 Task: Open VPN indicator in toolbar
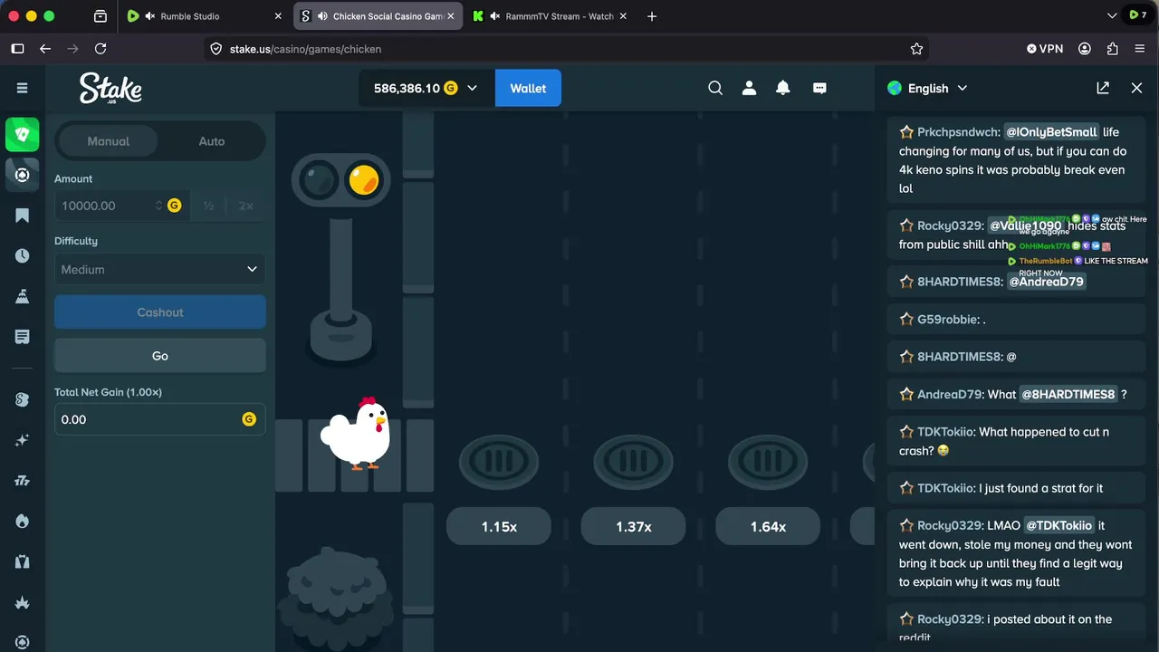(1045, 49)
